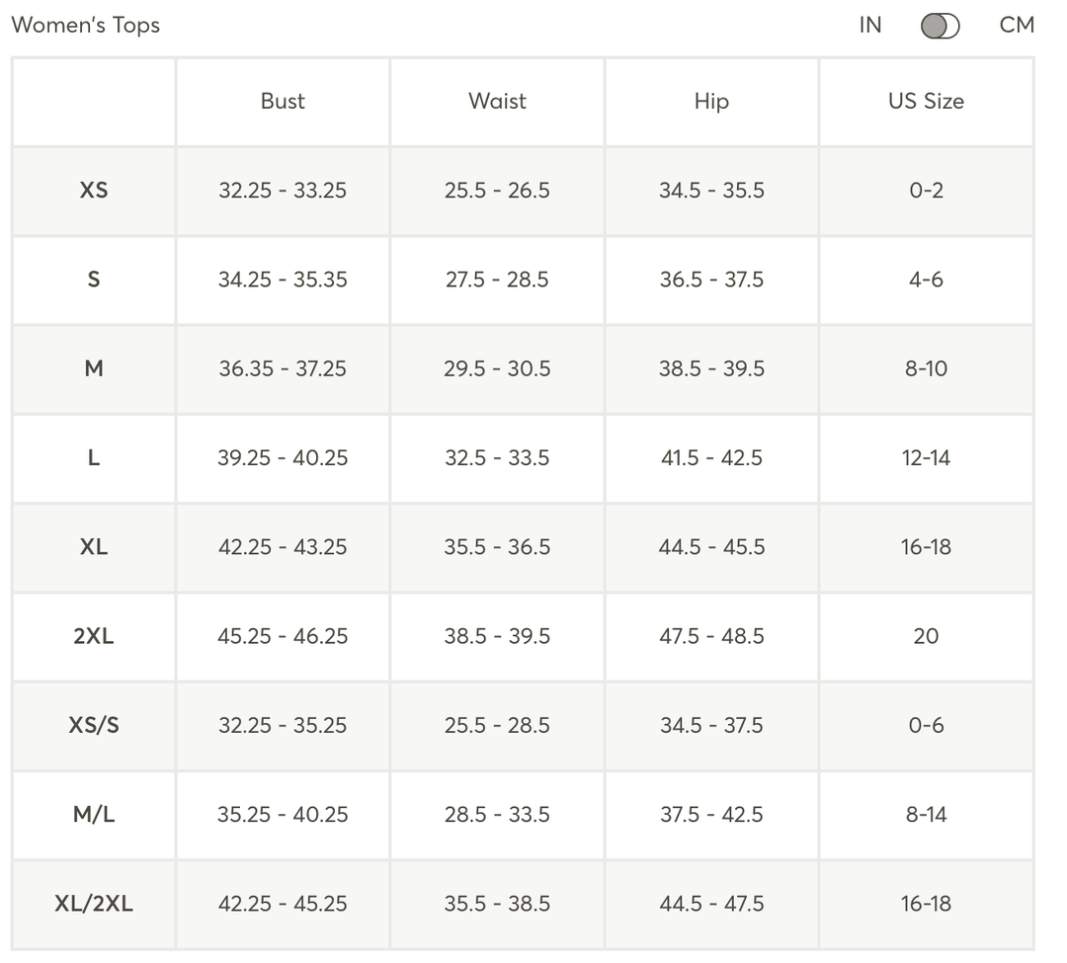Click the Bust column header

[283, 101]
